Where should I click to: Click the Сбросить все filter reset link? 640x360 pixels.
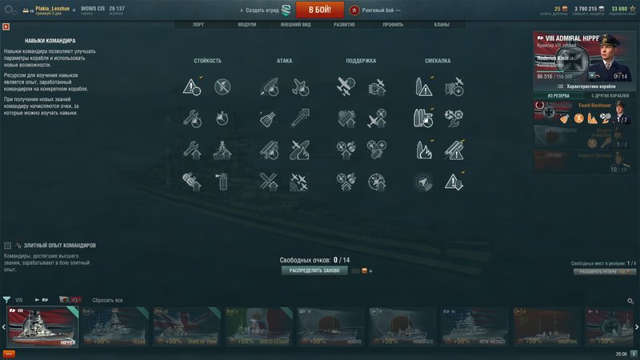pyautogui.click(x=107, y=300)
